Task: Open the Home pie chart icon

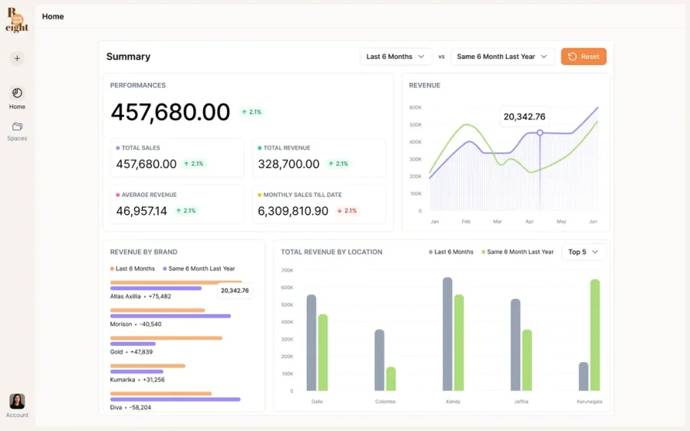Action: pyautogui.click(x=17, y=93)
